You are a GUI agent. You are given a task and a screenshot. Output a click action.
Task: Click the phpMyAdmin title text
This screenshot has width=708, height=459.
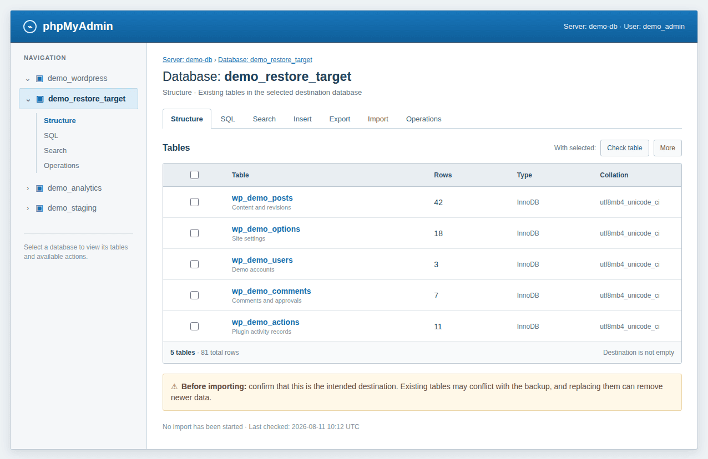[78, 26]
